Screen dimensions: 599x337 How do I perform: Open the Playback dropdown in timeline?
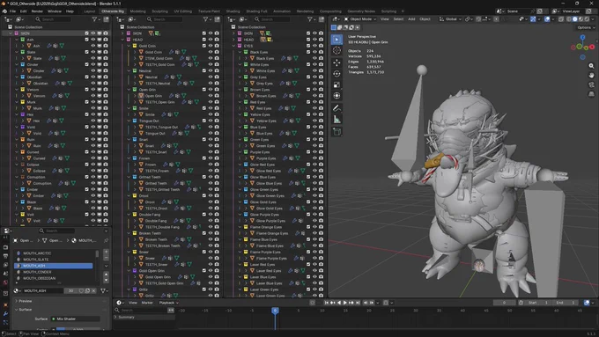[168, 303]
